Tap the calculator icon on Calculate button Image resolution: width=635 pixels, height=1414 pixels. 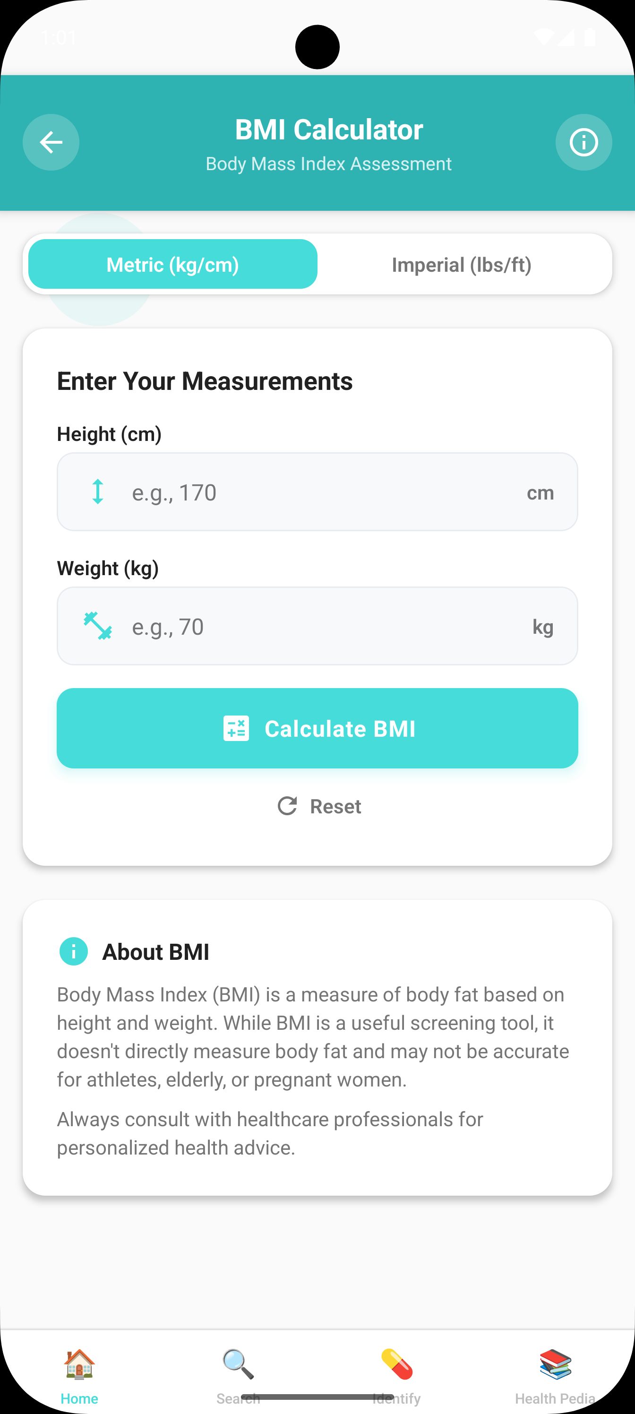[236, 728]
